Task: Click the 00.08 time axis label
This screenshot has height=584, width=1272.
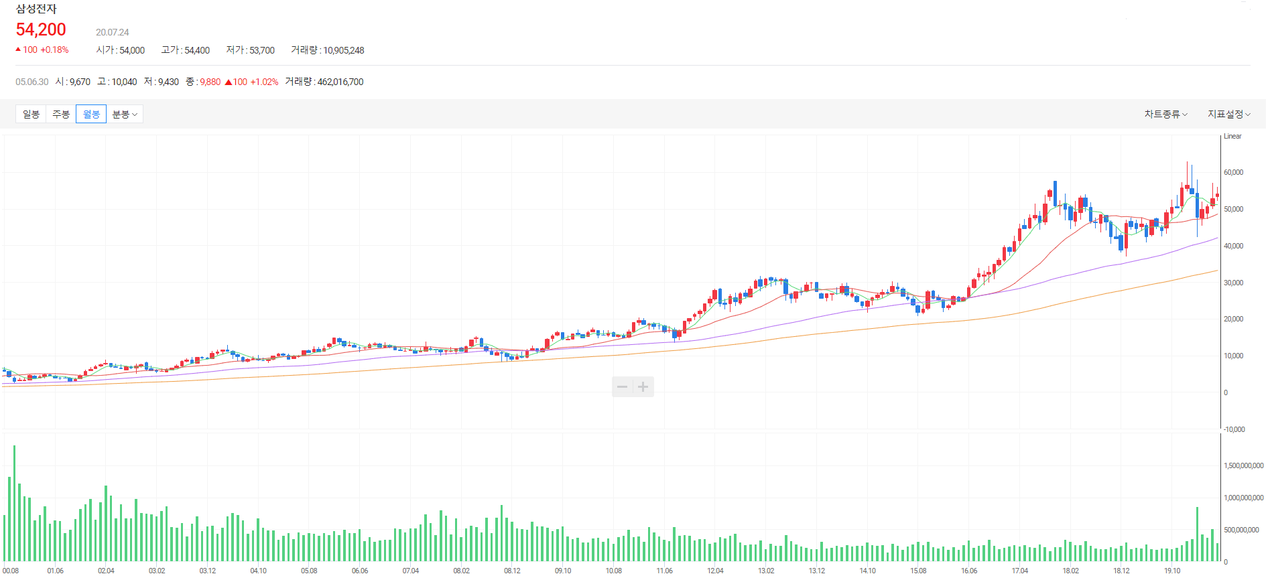Action: coord(11,571)
